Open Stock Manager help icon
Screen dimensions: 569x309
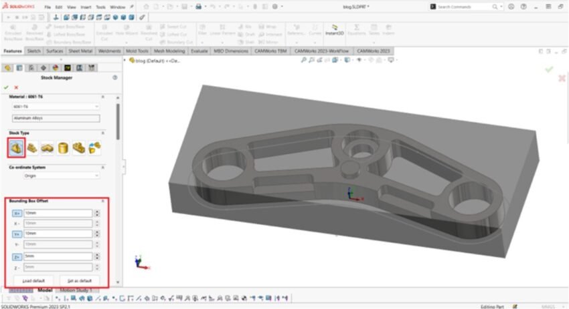114,77
